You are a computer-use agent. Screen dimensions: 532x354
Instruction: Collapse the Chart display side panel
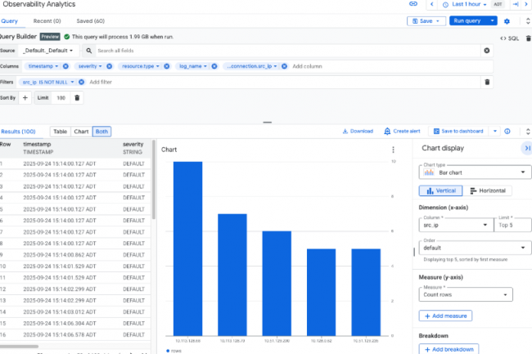(x=526, y=148)
